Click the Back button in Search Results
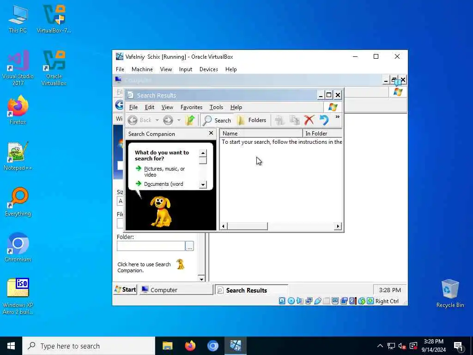 tap(139, 120)
